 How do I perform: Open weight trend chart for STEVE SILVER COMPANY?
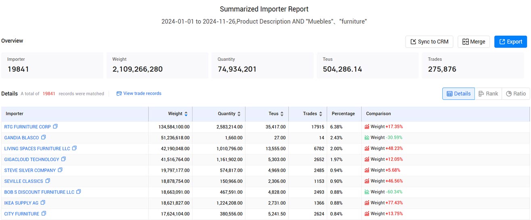pyautogui.click(x=367, y=170)
